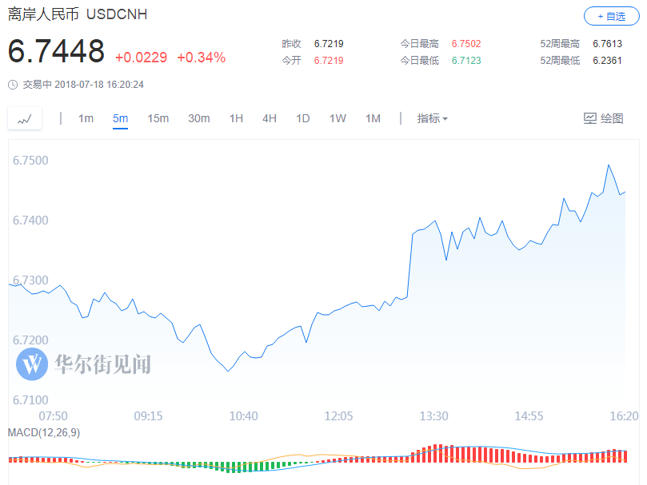
Task: Select the 4H chart interval
Action: (270, 118)
